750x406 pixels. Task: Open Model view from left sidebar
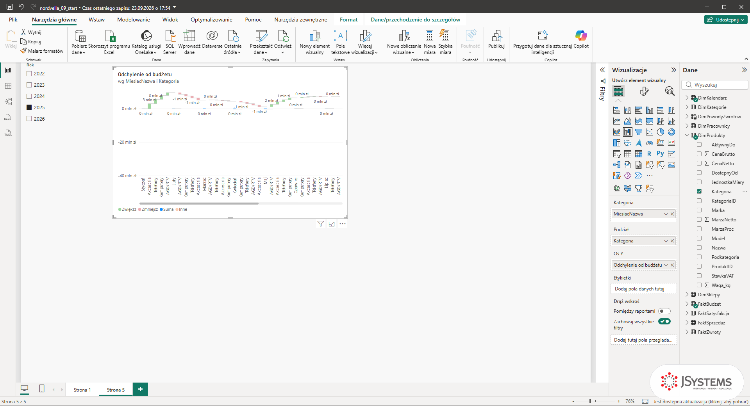(8, 101)
